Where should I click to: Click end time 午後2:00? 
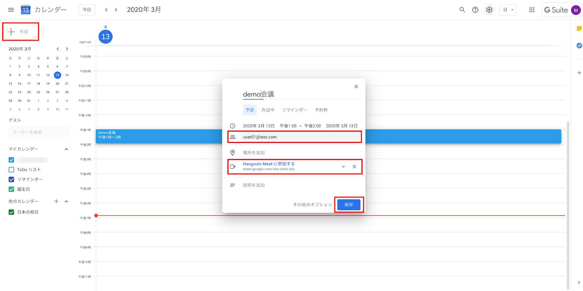click(313, 126)
